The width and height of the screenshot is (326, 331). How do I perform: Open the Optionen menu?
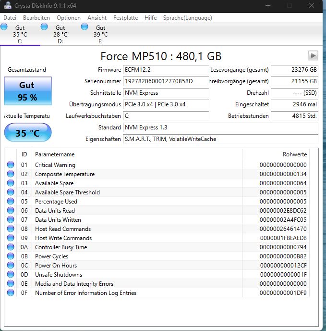coord(69,18)
